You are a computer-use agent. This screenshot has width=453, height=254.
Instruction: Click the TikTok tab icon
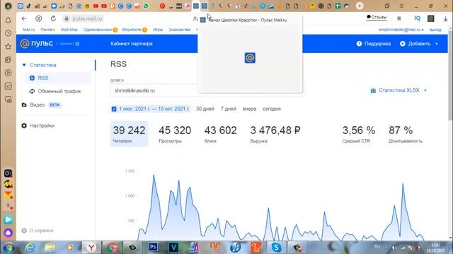point(28,6)
